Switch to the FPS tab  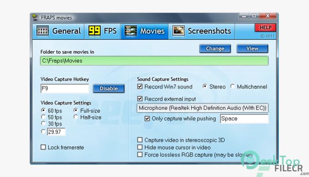click(102, 31)
